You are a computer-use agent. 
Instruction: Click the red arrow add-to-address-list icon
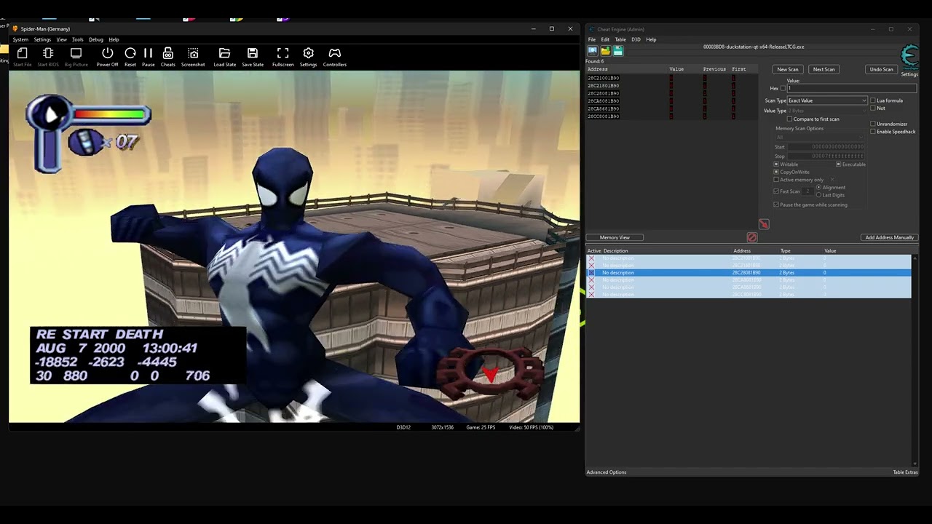[764, 225]
